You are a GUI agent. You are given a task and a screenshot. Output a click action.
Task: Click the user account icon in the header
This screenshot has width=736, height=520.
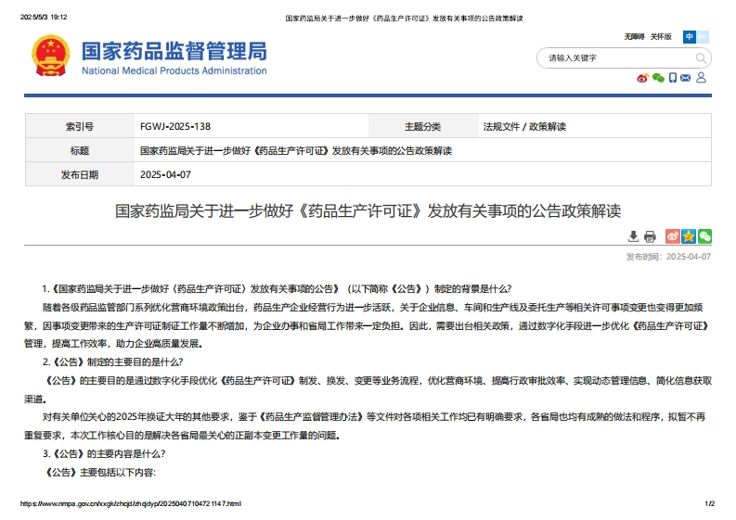click(x=701, y=78)
